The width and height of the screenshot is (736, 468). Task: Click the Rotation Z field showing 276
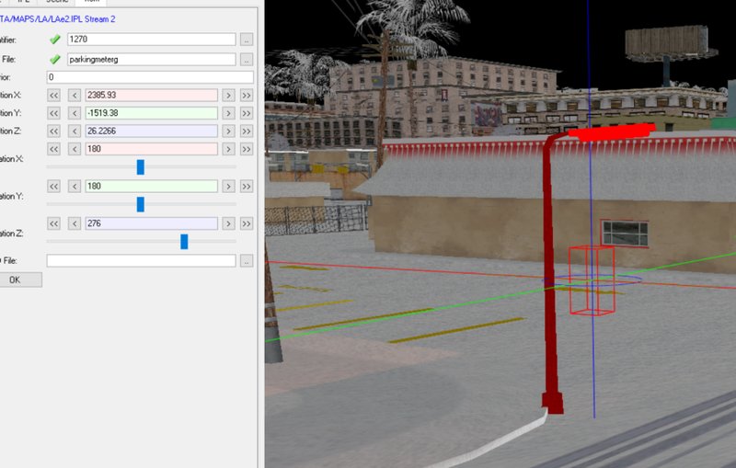click(151, 223)
